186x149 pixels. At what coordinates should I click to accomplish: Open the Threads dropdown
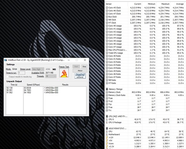tap(51, 76)
